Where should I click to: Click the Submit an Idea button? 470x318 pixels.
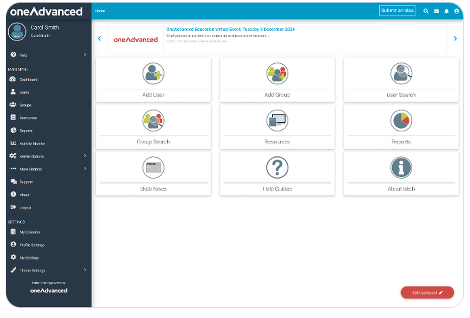[397, 10]
